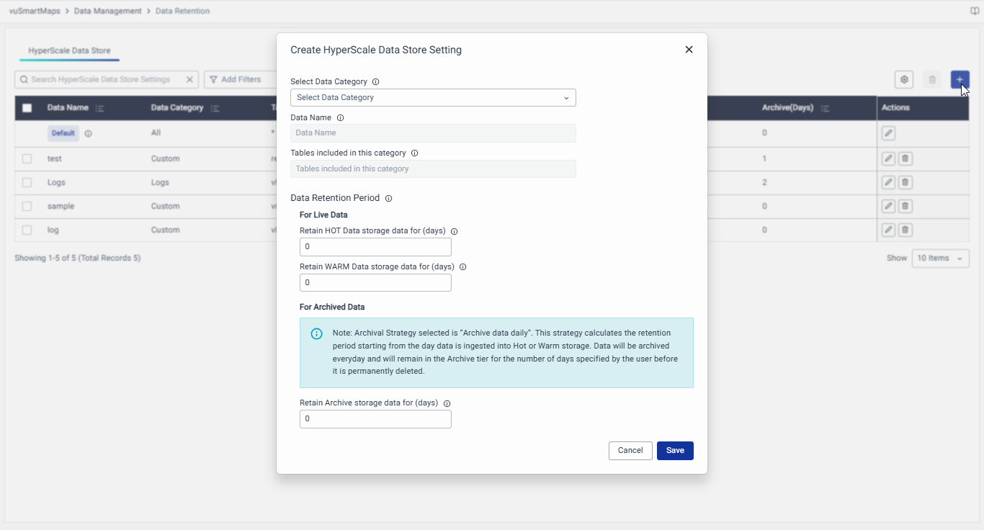Click the info icon beside Select Data Category
Screen dimensions: 984x530
pyautogui.click(x=375, y=82)
